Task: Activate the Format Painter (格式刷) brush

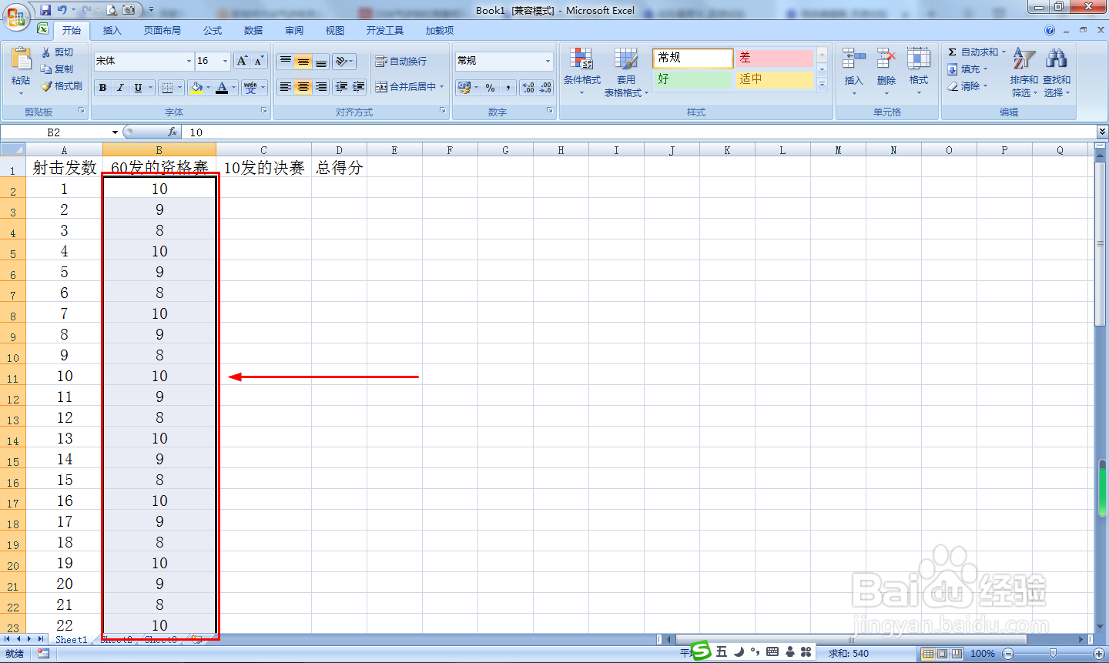Action: [46, 86]
